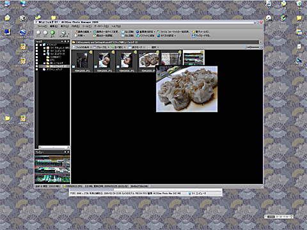Expand the マイ ドキュメント tree node

(44, 48)
